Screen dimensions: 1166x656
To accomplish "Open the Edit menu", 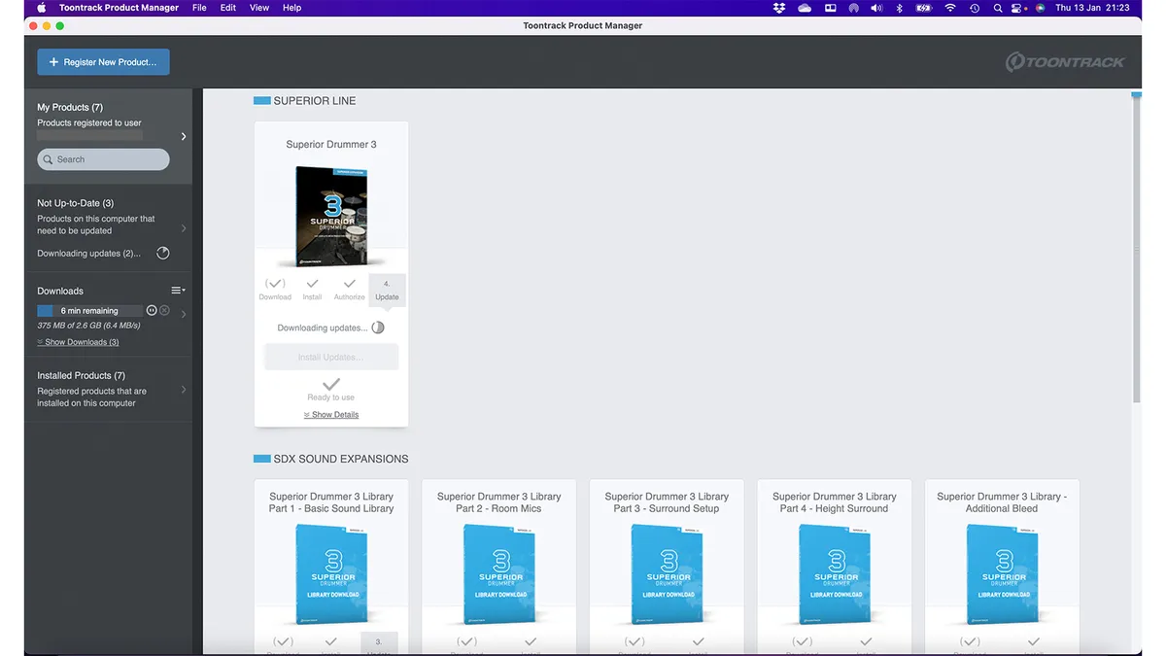I will point(228,8).
